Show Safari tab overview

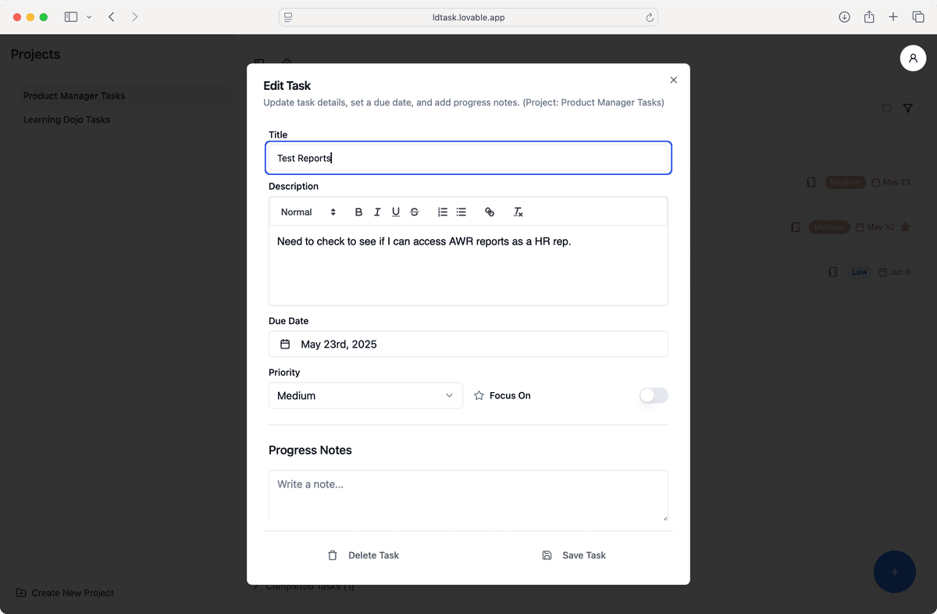[918, 17]
